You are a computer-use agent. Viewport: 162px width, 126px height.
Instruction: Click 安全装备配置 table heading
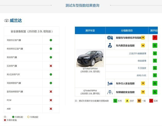32,31
